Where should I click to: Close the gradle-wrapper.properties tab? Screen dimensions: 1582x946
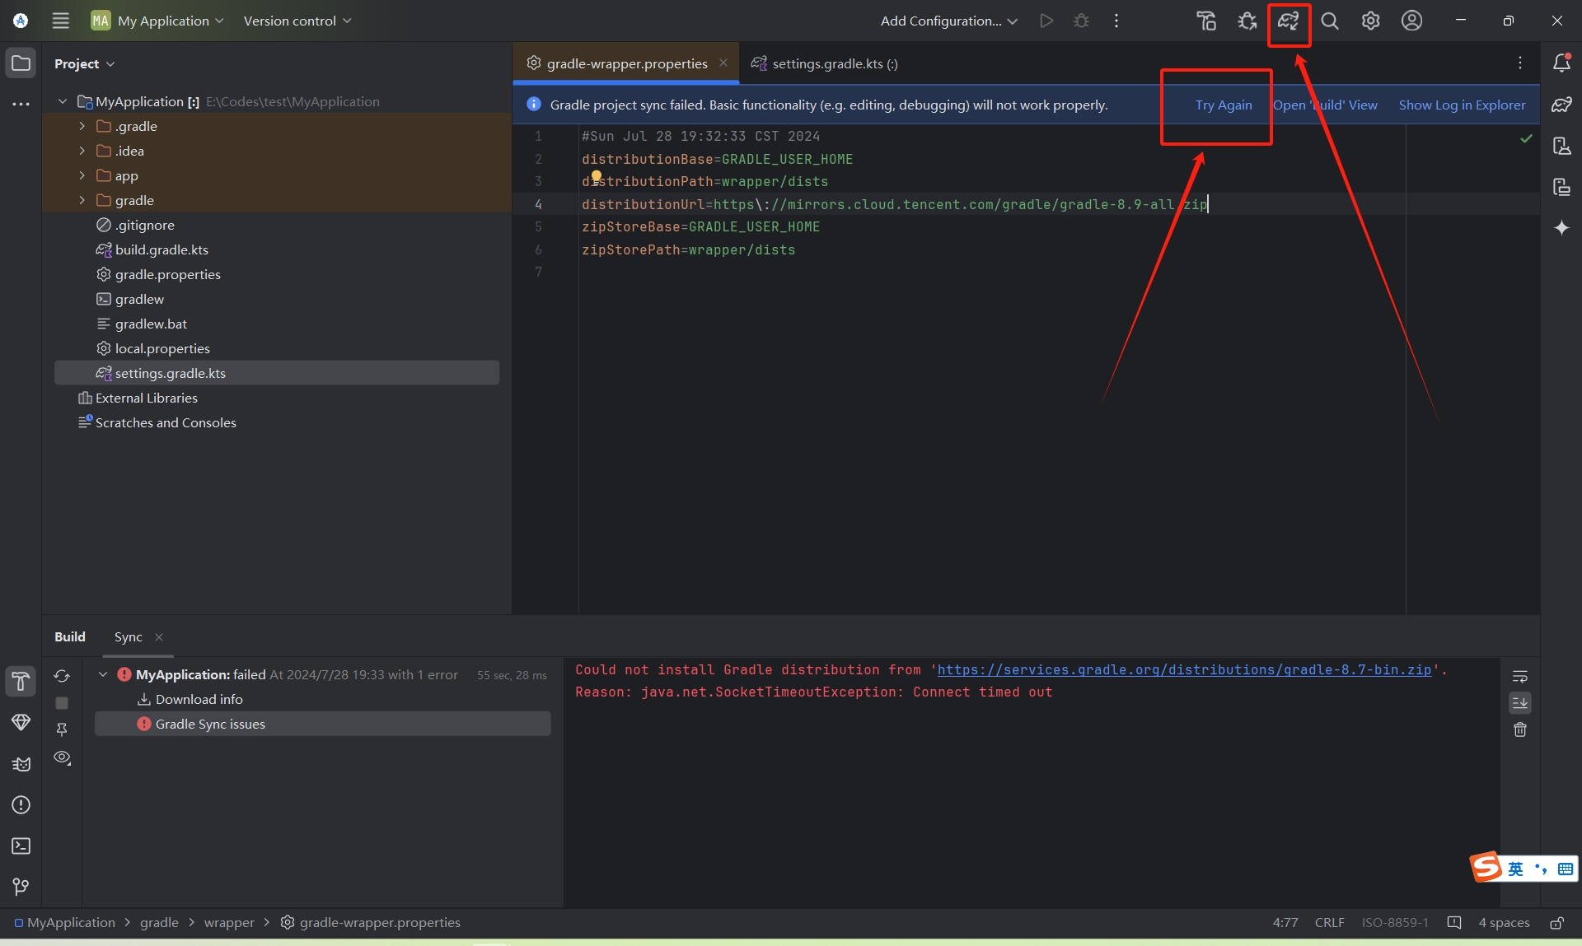click(x=723, y=63)
